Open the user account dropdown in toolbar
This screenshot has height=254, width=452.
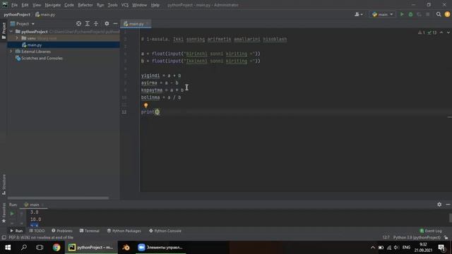[x=359, y=14]
